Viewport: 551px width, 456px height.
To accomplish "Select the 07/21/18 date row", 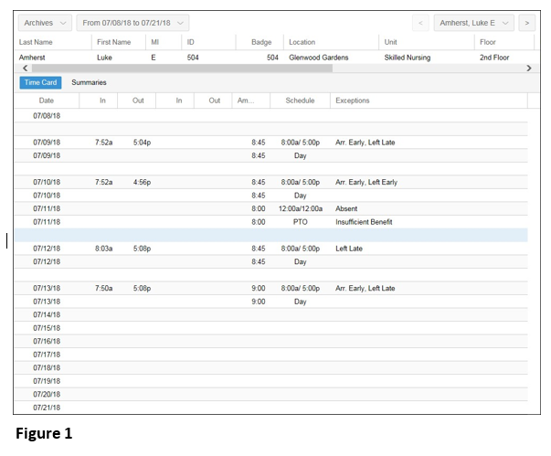I will pos(271,408).
